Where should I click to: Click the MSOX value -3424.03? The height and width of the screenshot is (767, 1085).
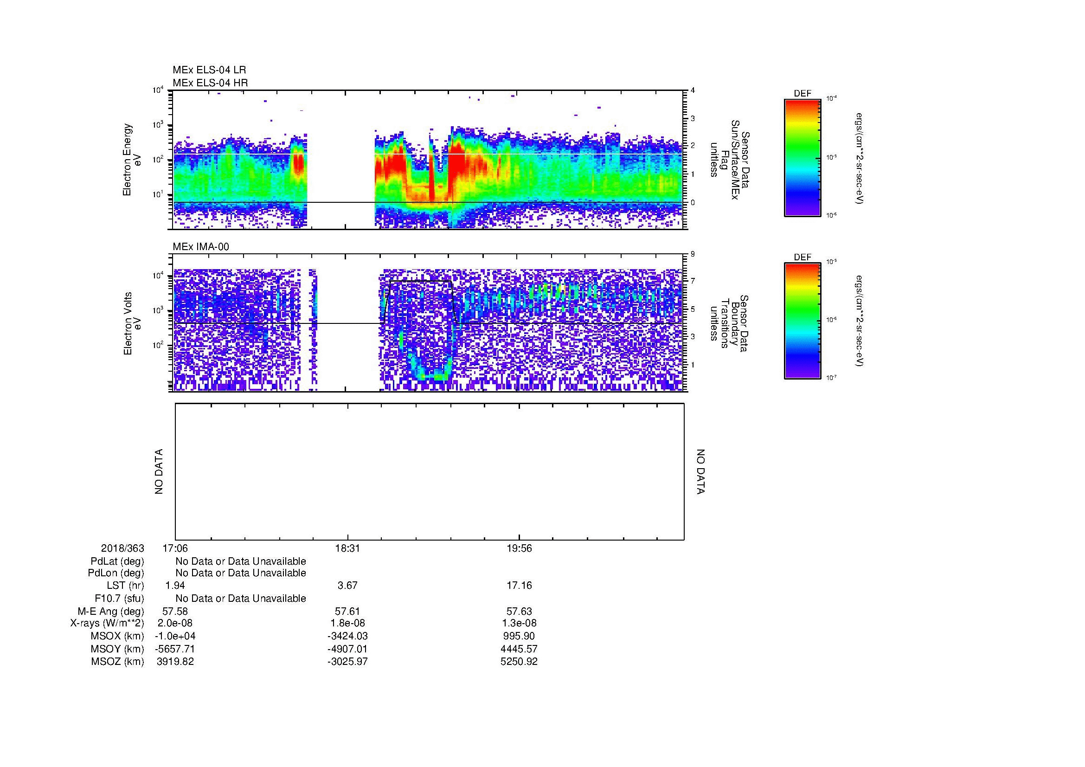pos(347,636)
